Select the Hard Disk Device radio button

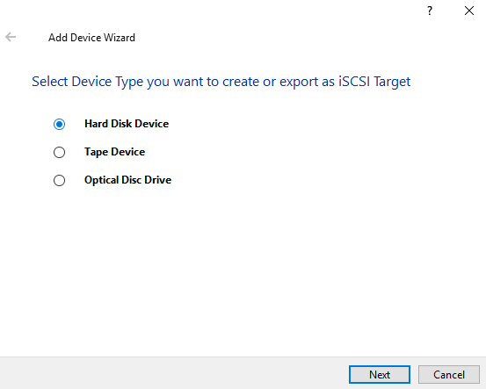point(59,124)
